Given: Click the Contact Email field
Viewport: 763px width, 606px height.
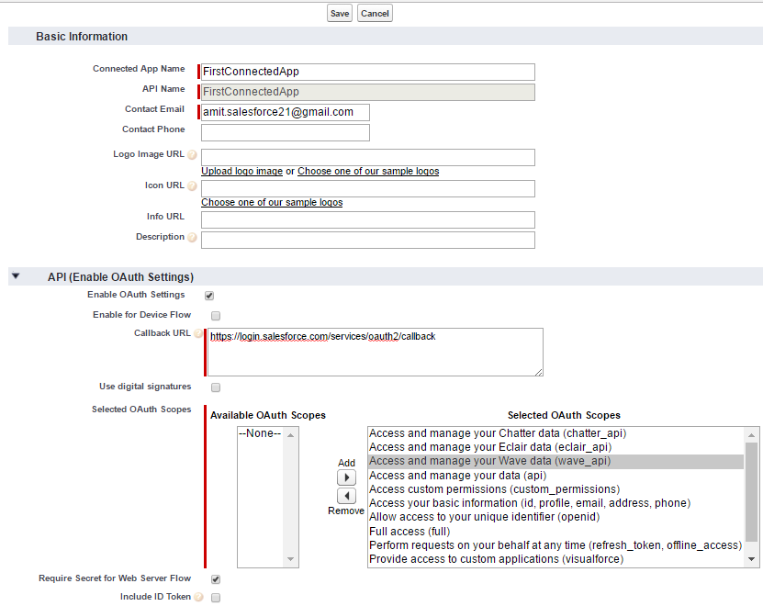Looking at the screenshot, I should pyautogui.click(x=286, y=112).
